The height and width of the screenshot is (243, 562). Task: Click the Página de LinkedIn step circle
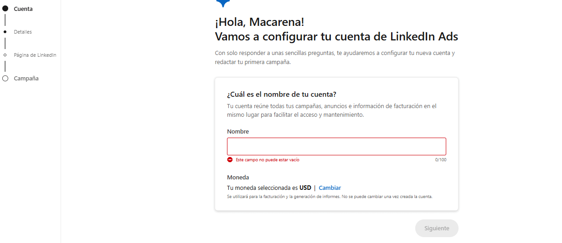5,55
